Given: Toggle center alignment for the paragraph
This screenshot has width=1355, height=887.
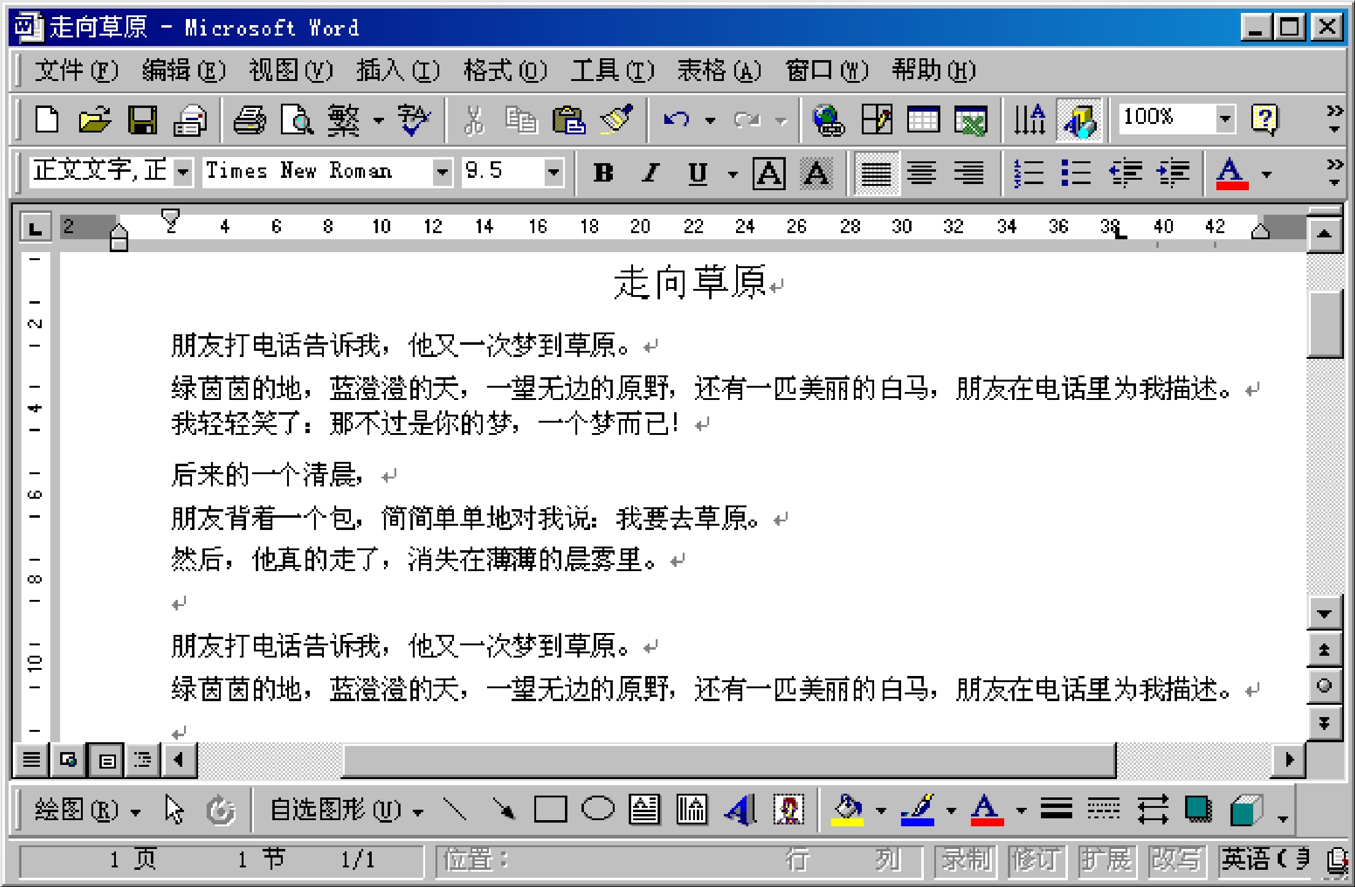Looking at the screenshot, I should pos(922,173).
